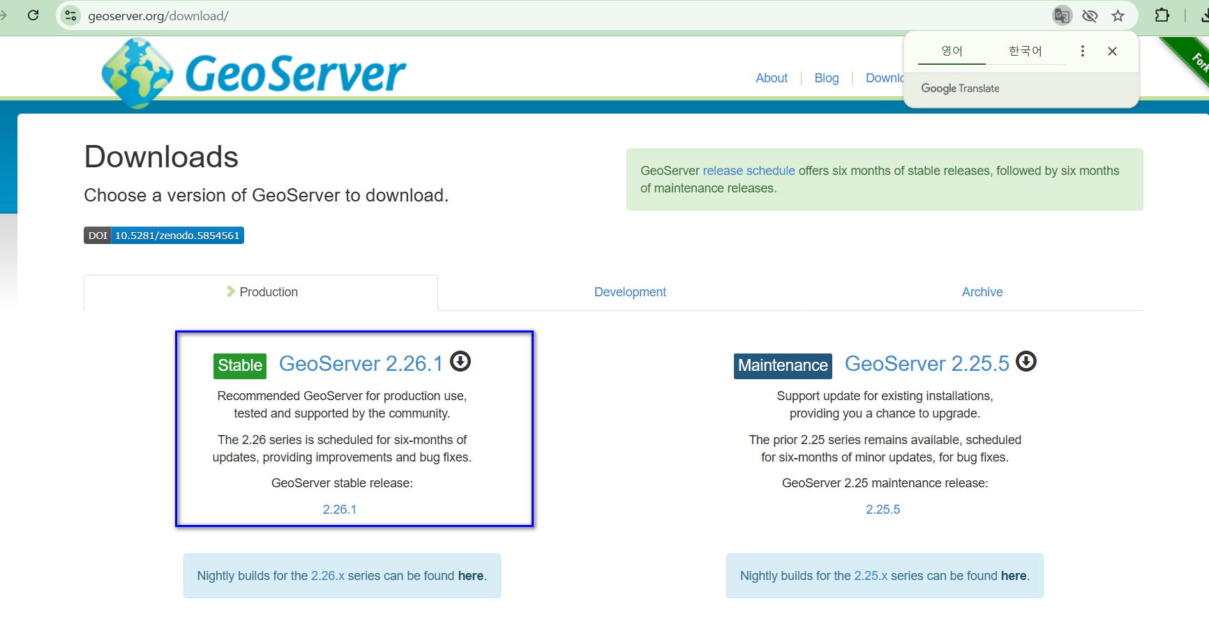Screen dimensions: 1209x633
Task: Select the 한국어 tab in the translate popup
Action: (1025, 51)
